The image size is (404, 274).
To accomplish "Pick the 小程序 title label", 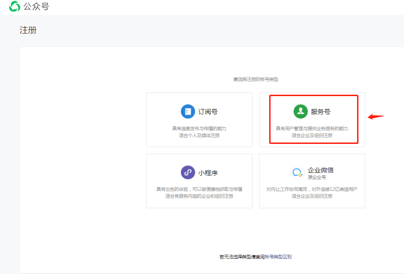I will [x=208, y=173].
